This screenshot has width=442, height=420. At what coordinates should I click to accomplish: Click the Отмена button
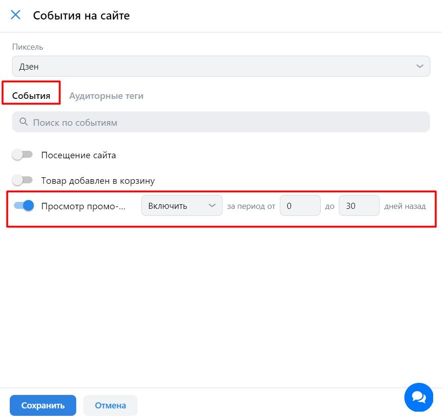pos(110,405)
